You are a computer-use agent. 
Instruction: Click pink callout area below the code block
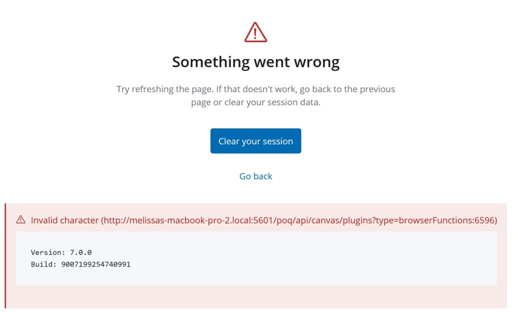pyautogui.click(x=256, y=296)
